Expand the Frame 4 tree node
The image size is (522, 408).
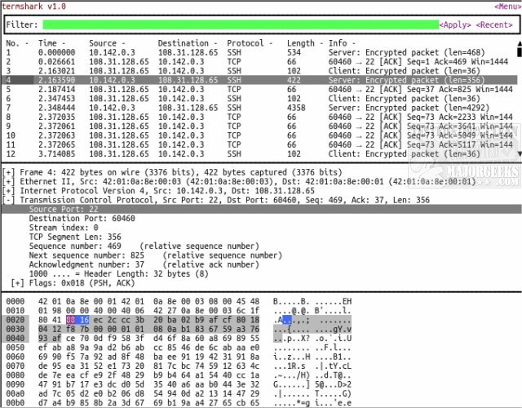(8, 172)
